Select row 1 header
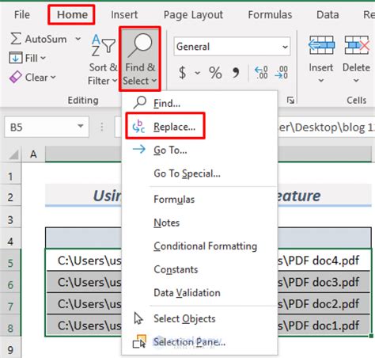 pyautogui.click(x=10, y=176)
